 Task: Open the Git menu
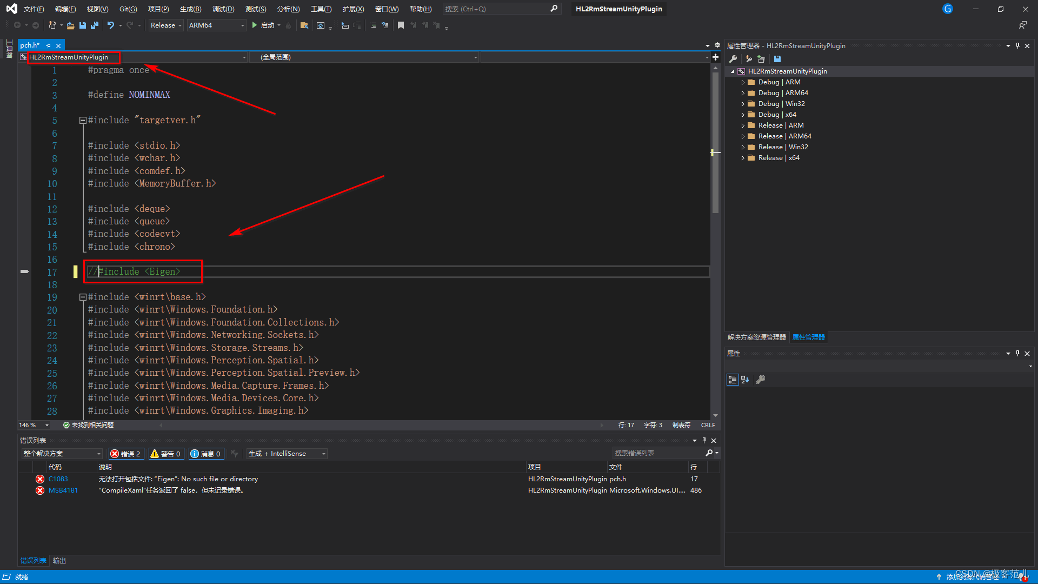[x=128, y=9]
